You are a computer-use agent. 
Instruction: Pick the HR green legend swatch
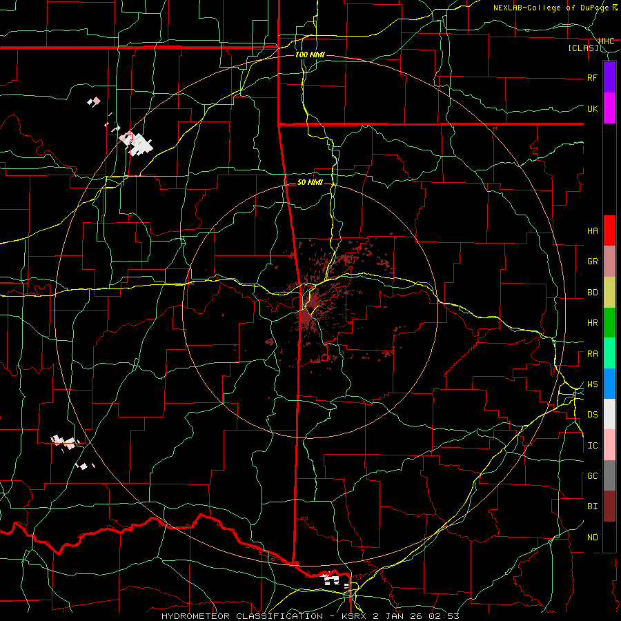click(x=609, y=323)
